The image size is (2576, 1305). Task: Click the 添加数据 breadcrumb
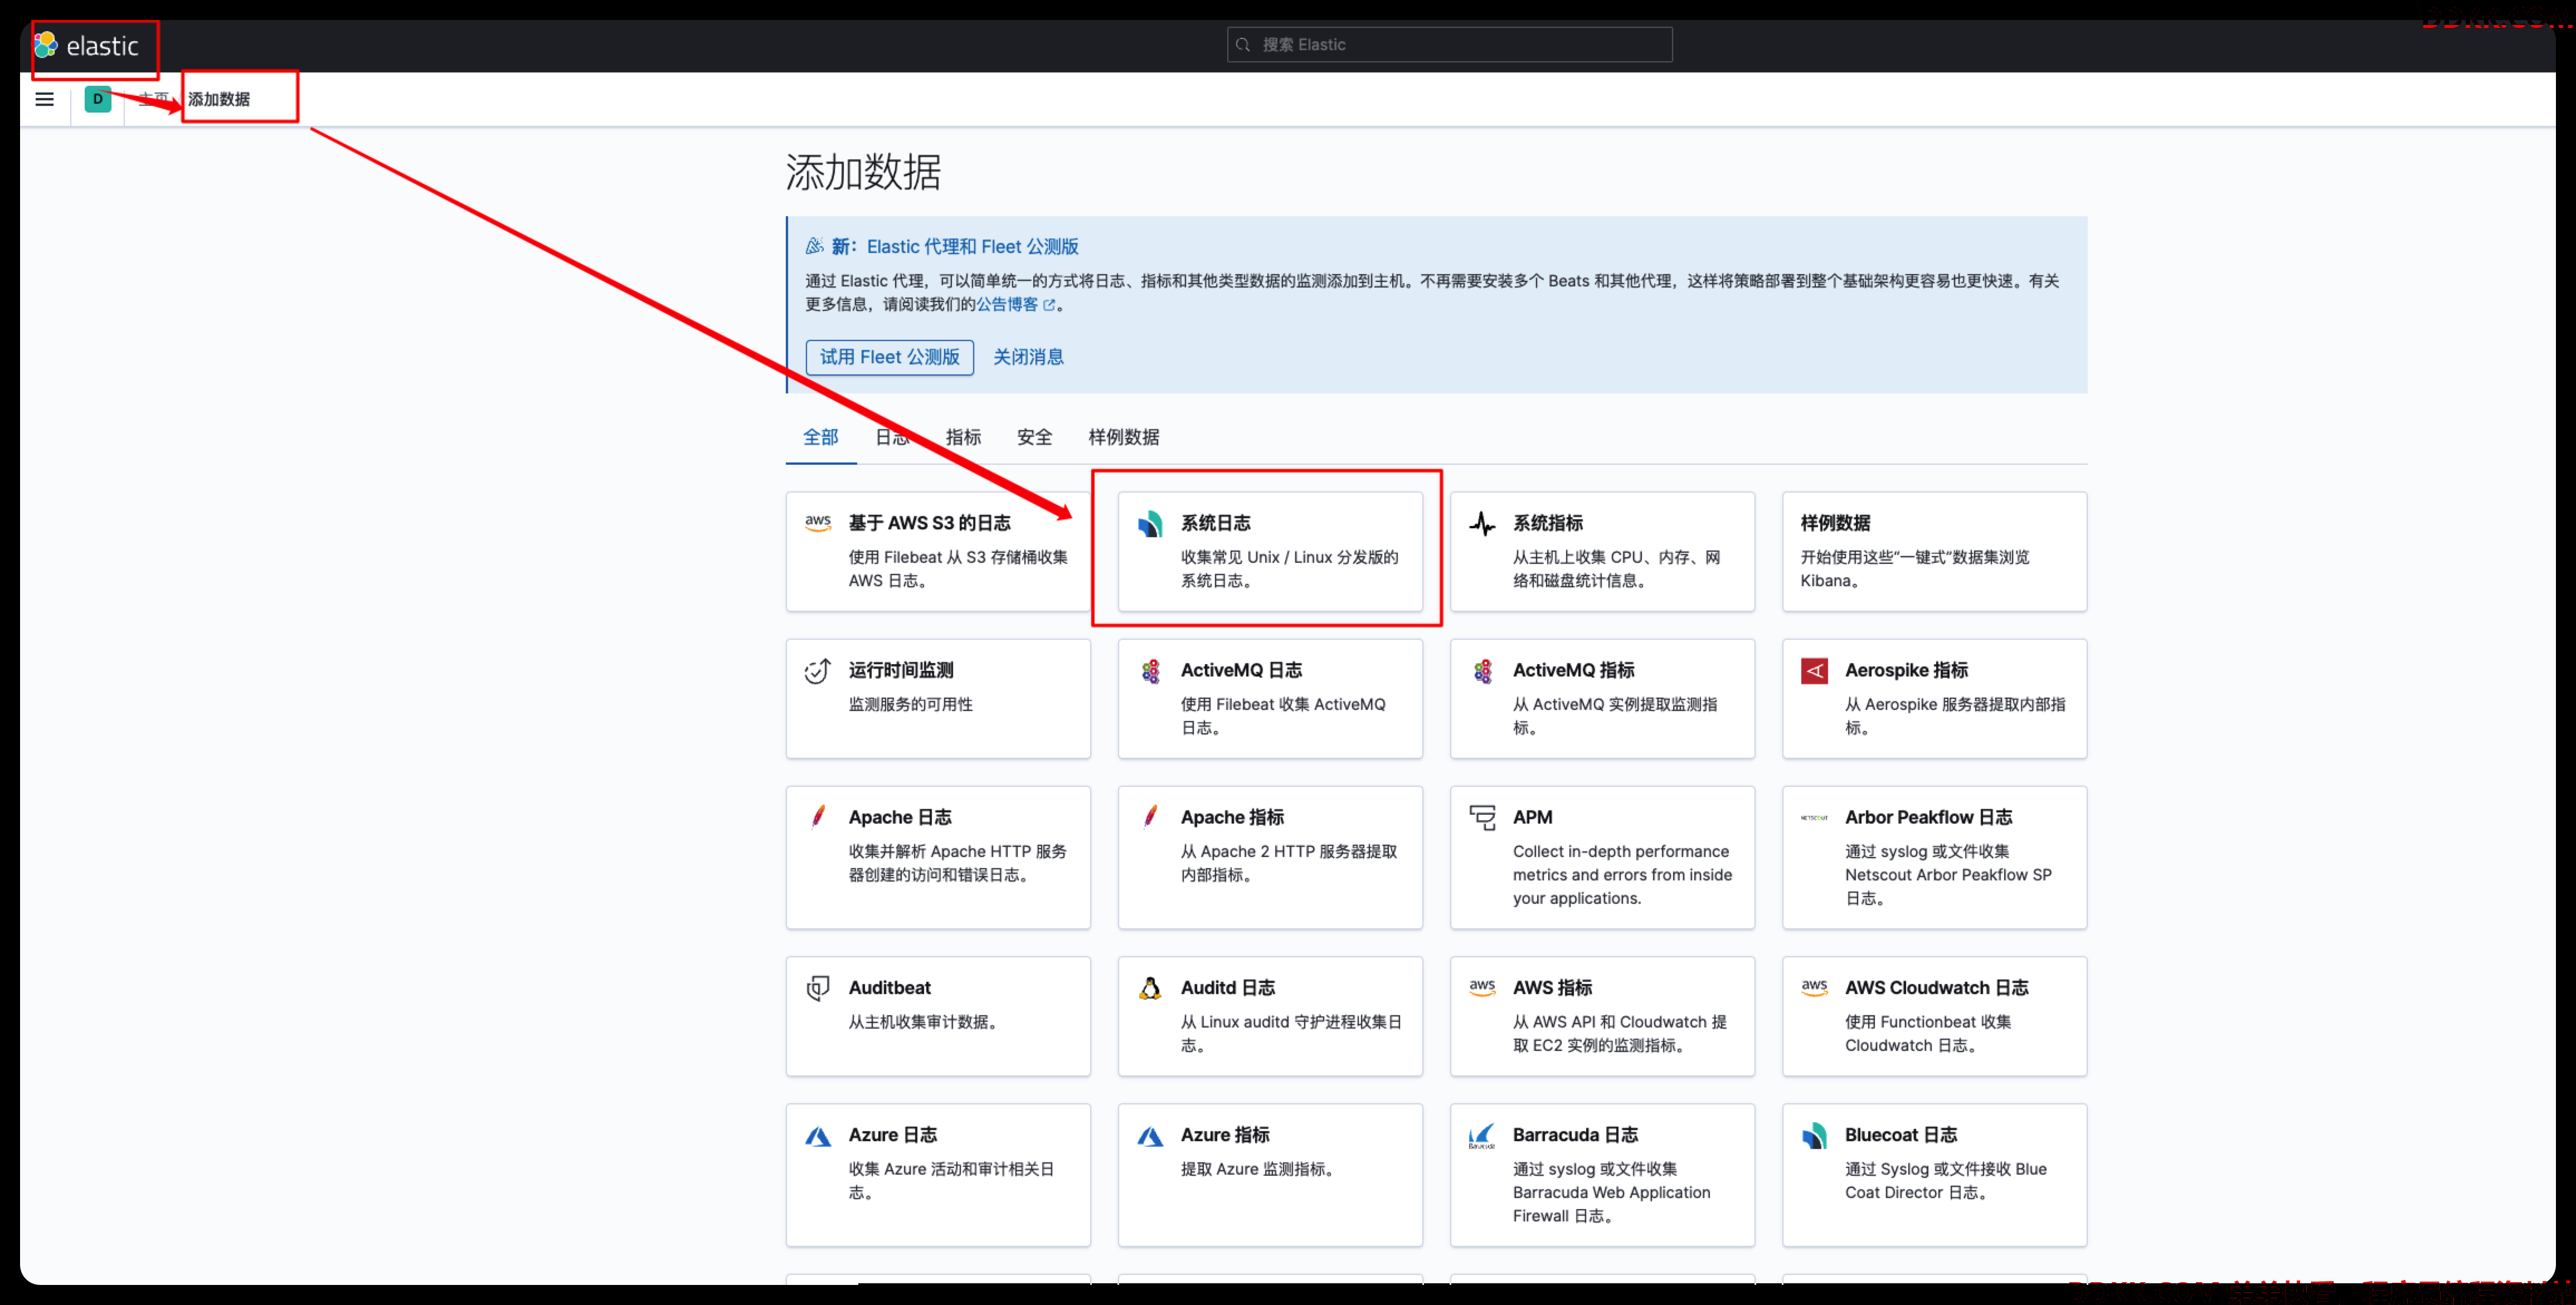point(219,99)
